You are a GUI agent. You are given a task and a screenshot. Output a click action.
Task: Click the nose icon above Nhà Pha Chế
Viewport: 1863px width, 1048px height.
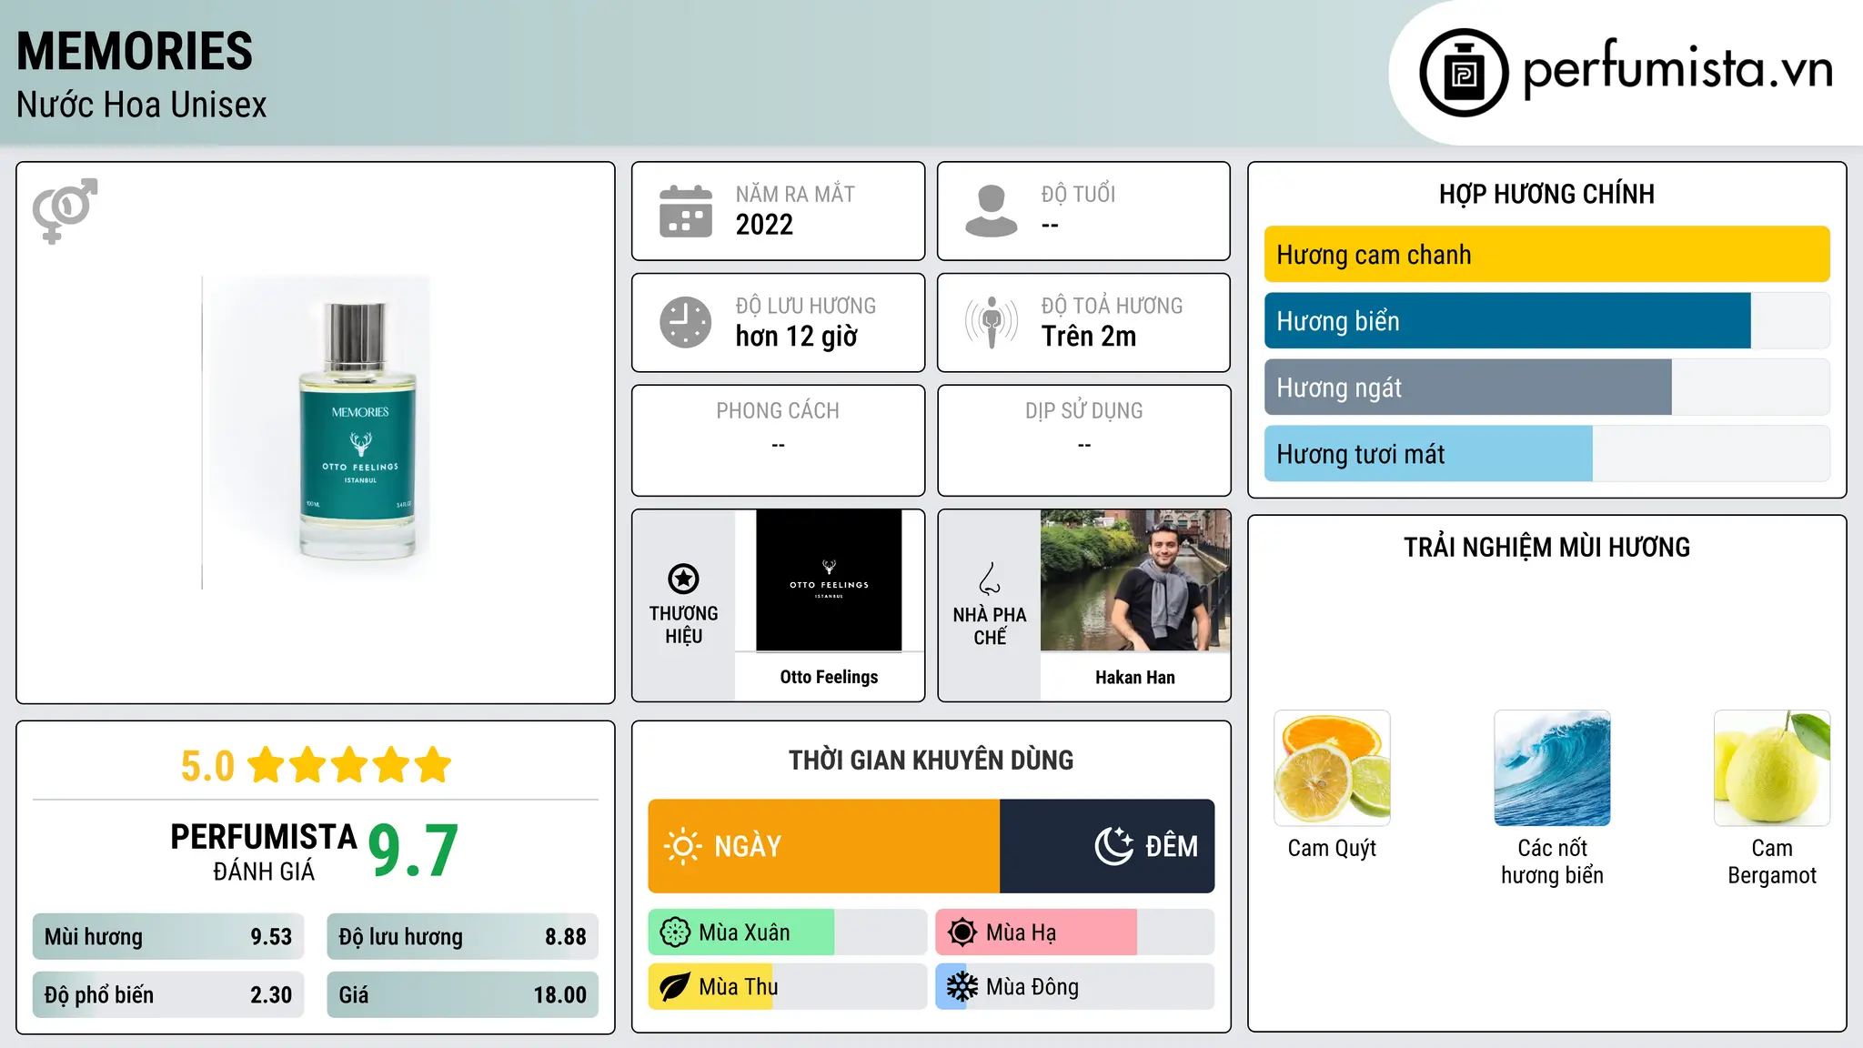[x=990, y=579]
